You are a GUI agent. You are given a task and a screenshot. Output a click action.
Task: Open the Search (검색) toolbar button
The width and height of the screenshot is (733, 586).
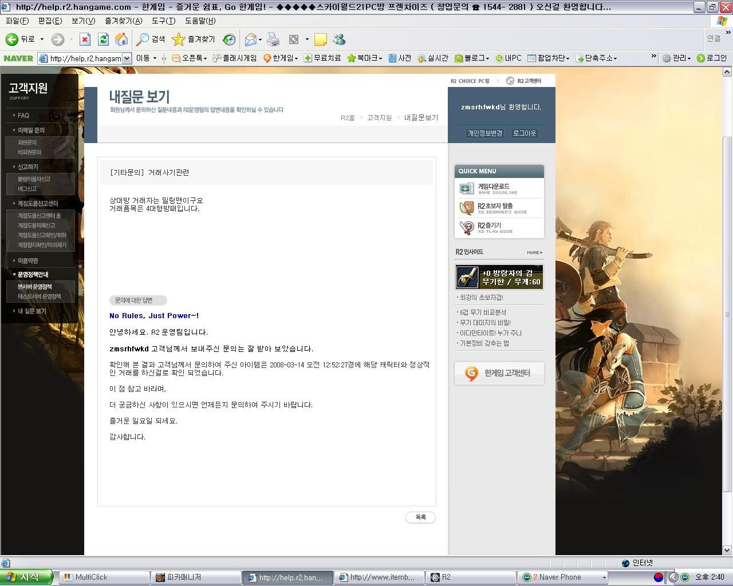[151, 39]
